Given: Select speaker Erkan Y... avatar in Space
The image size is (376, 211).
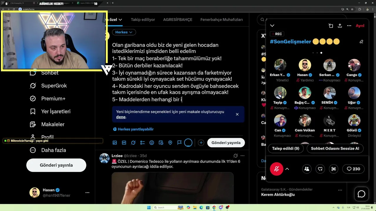Looking at the screenshot, I should [280, 65].
